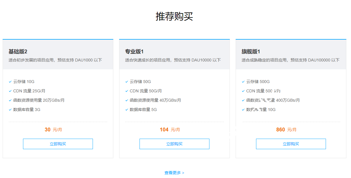Click the checkmark before 数据库容量 5G
Screen dimensions: 351x178
(127, 110)
